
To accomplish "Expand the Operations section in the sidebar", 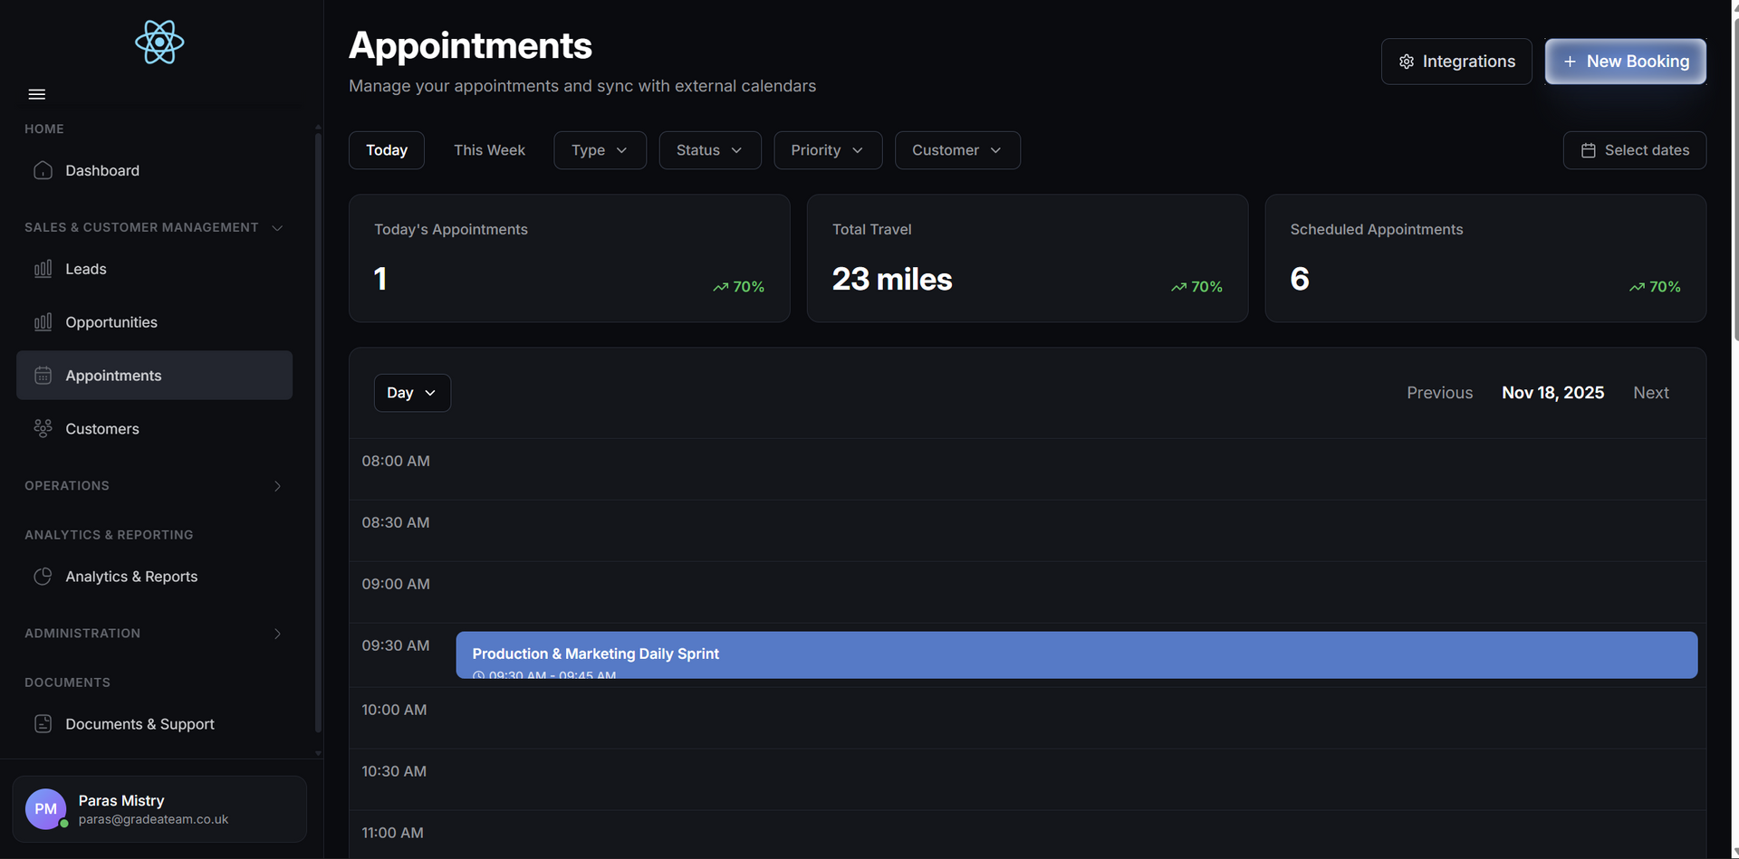I will point(276,486).
